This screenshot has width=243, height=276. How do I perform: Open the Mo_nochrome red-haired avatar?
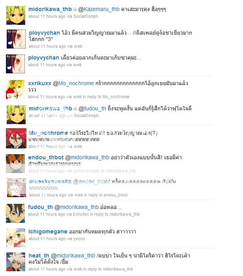[x=16, y=138]
